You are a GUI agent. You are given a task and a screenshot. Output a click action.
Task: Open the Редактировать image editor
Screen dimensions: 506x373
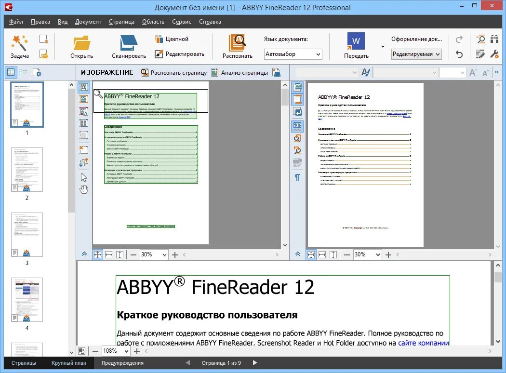coord(179,54)
